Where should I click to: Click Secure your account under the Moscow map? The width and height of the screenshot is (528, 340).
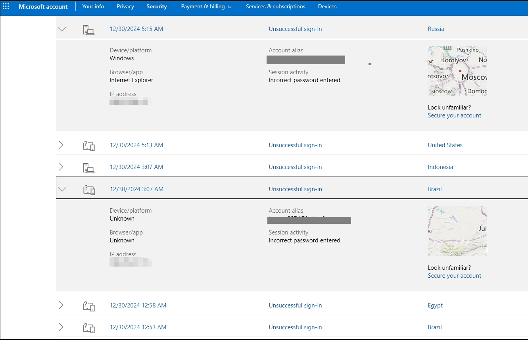click(x=455, y=115)
